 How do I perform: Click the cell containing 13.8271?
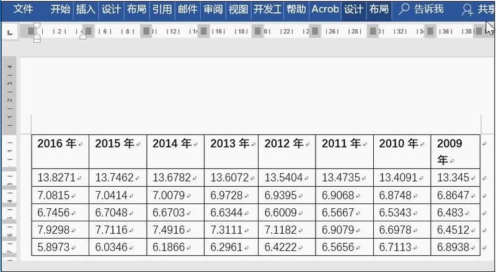[60, 177]
